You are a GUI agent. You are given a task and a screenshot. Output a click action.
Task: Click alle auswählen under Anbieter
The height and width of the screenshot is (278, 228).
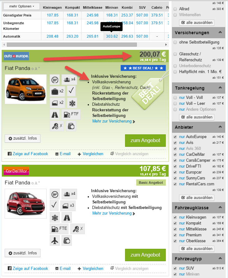click(197, 197)
